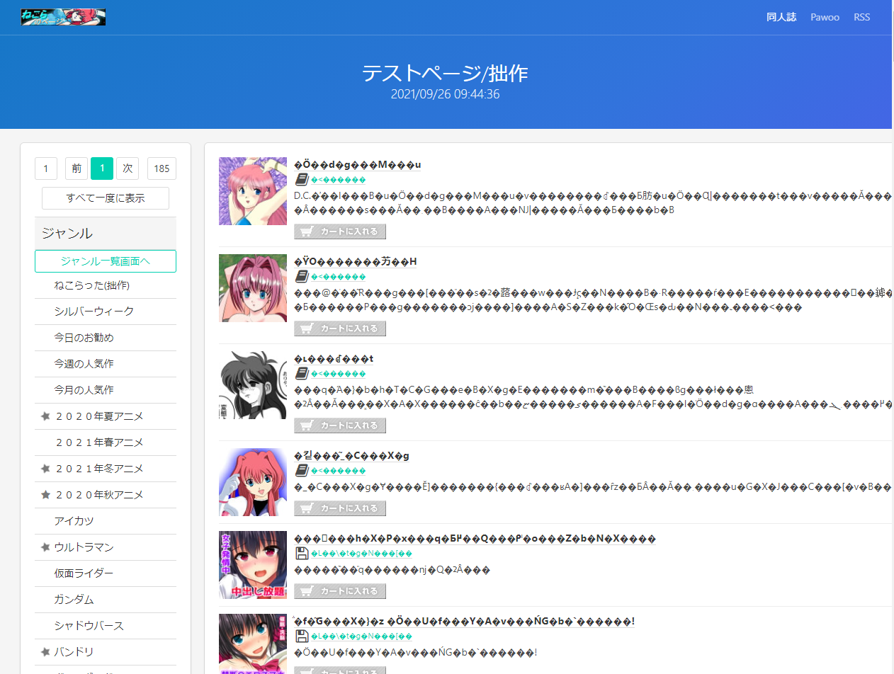Open the Pawoo navigation link
This screenshot has height=674, width=894.
[825, 17]
